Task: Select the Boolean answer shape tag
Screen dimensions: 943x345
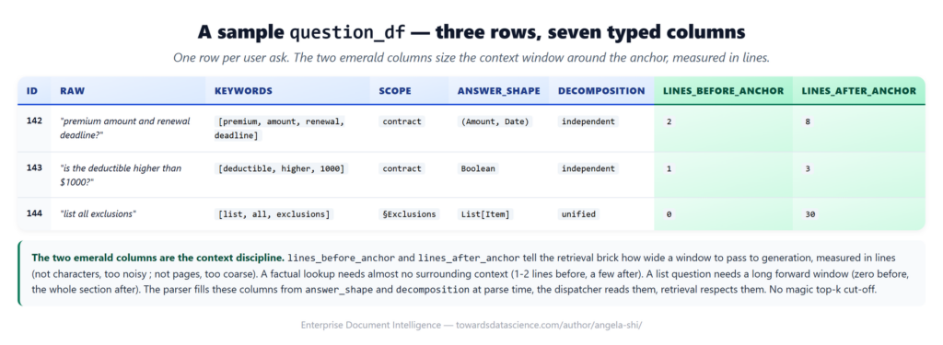Action: pyautogui.click(x=478, y=168)
